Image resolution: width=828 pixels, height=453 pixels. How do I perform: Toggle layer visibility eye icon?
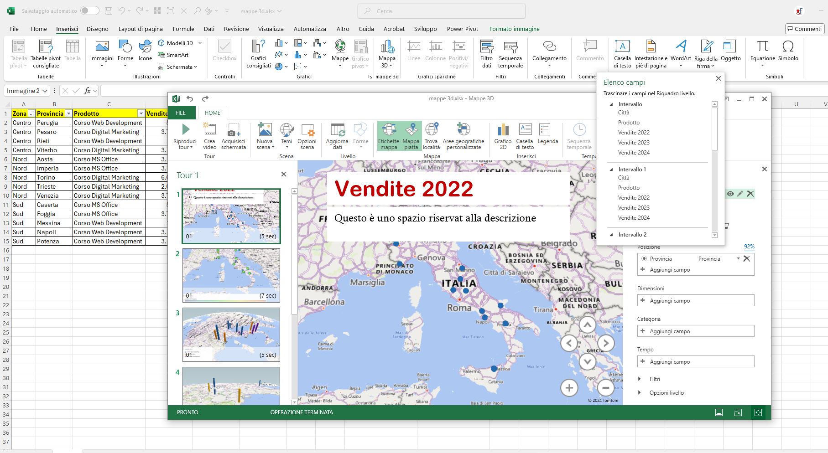(x=730, y=194)
